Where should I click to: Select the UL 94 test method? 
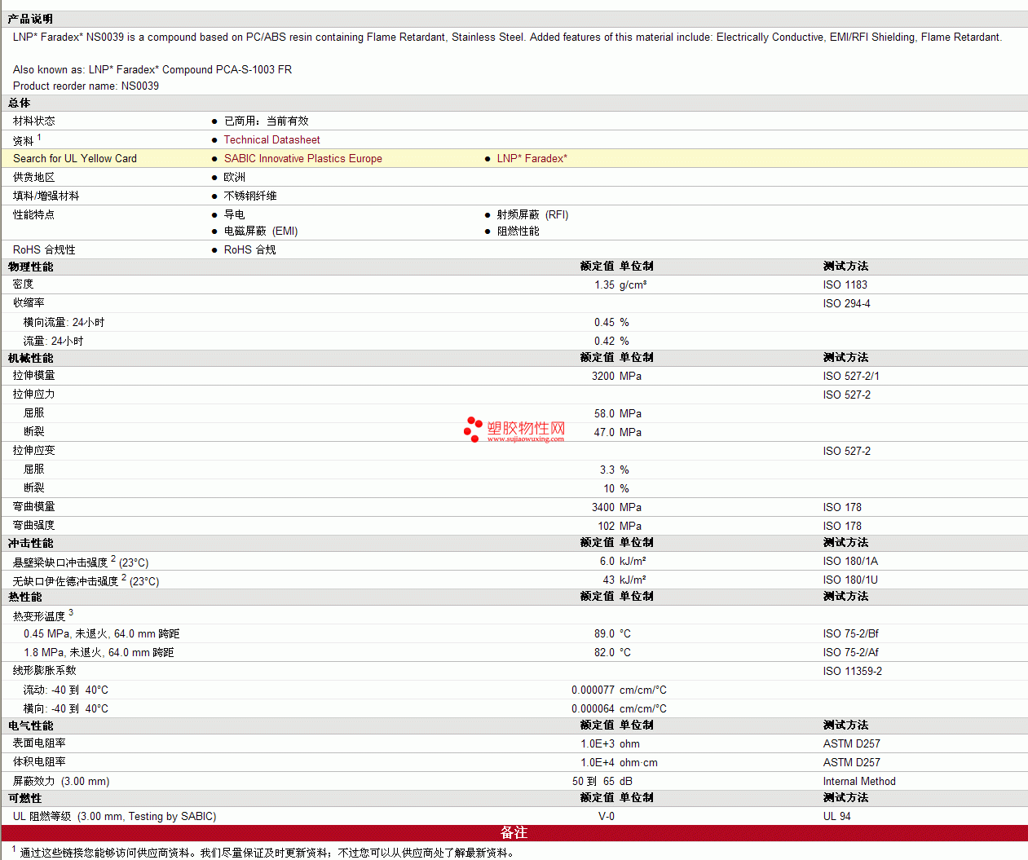coord(837,817)
